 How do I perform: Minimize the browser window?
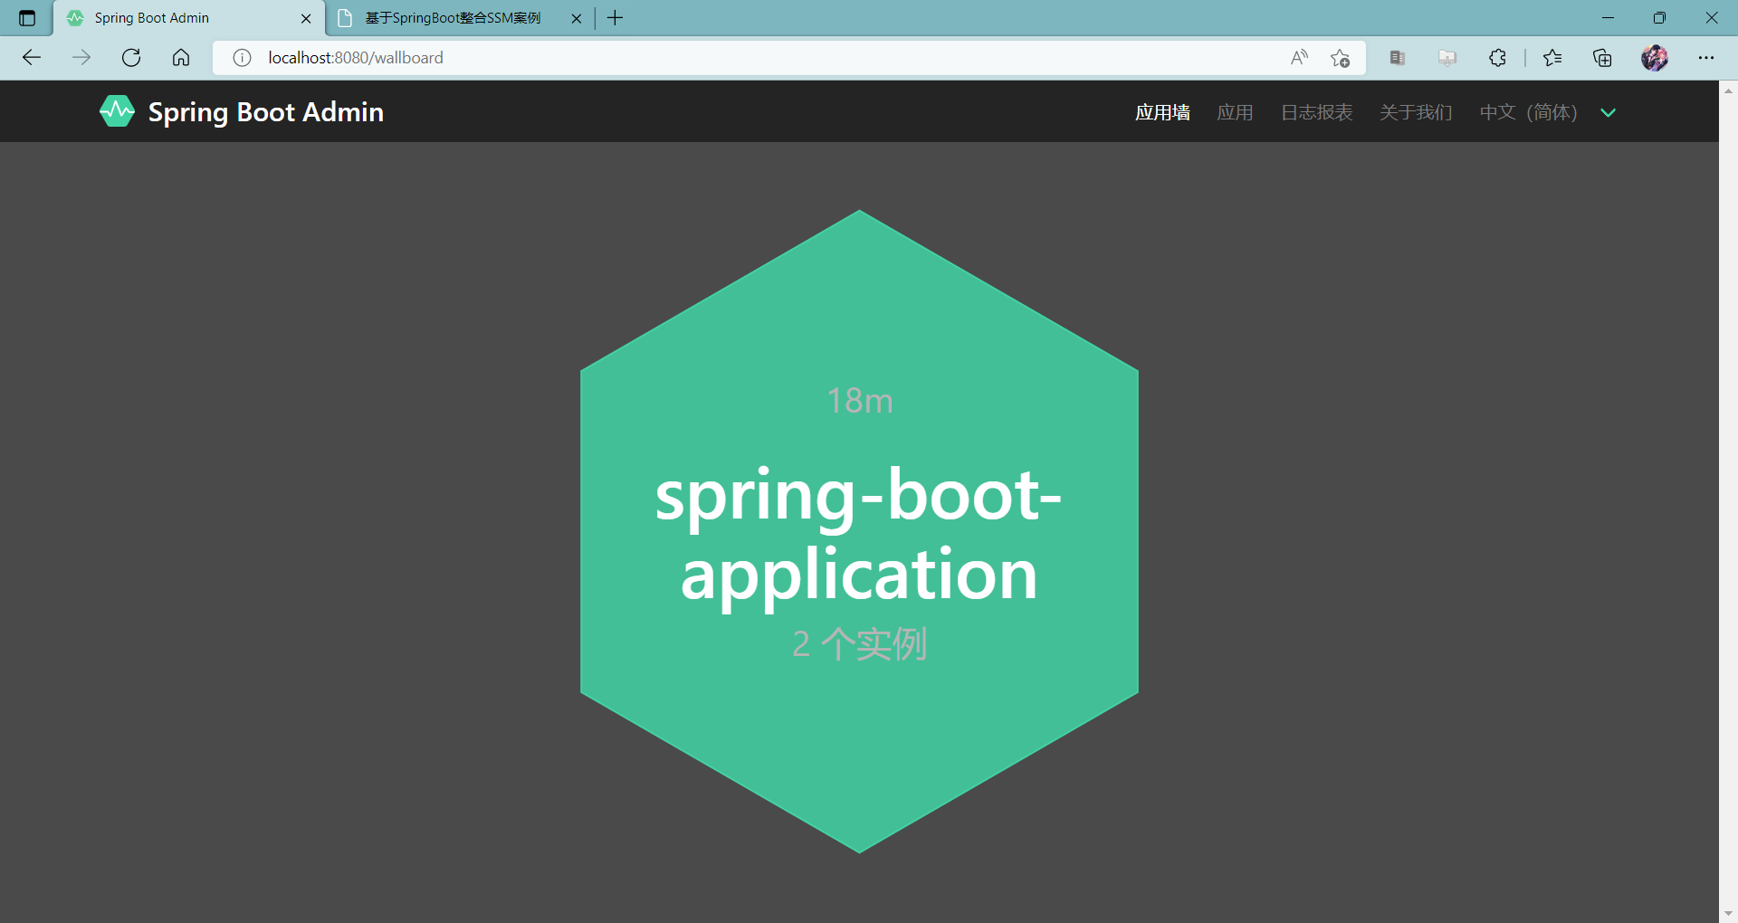pos(1608,18)
